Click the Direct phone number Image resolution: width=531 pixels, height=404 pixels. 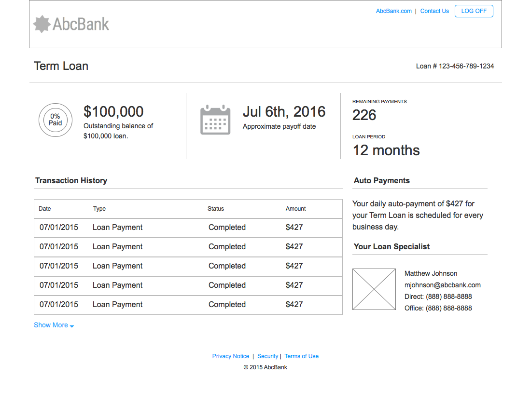[448, 296]
